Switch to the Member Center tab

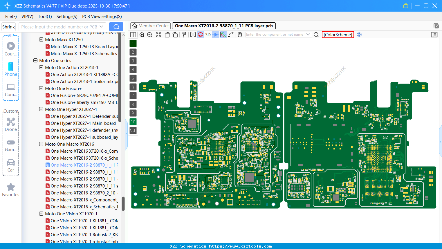coord(151,26)
